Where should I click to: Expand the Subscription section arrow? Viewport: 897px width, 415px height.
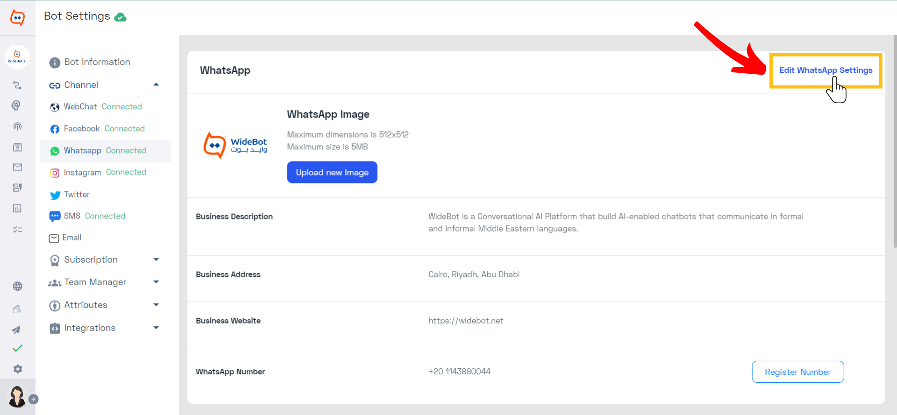(156, 260)
